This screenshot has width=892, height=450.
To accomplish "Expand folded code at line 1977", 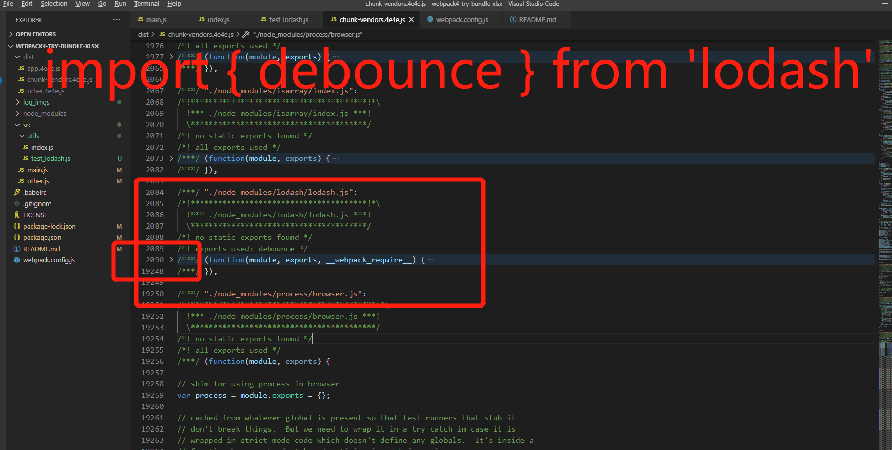I will (171, 57).
